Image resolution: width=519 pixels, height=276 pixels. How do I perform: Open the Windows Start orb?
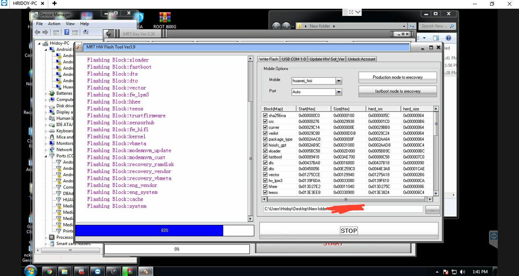(x=30, y=271)
